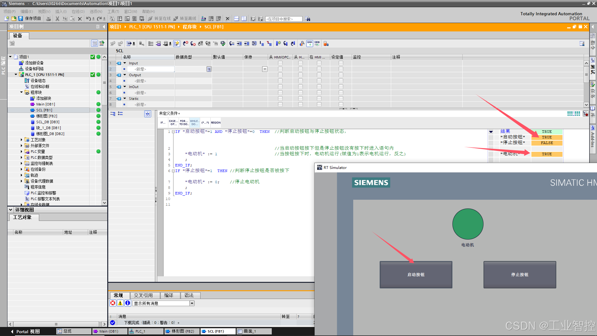Tick HMI/OPC accessible checkbox in Input row
The image size is (597, 336).
coord(280,63)
